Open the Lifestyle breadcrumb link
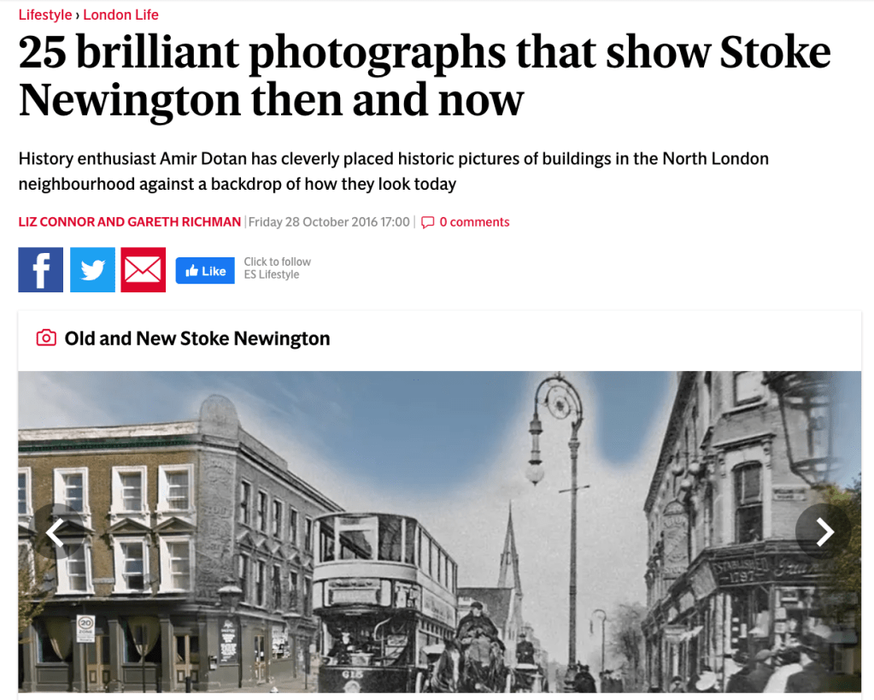 (x=45, y=15)
